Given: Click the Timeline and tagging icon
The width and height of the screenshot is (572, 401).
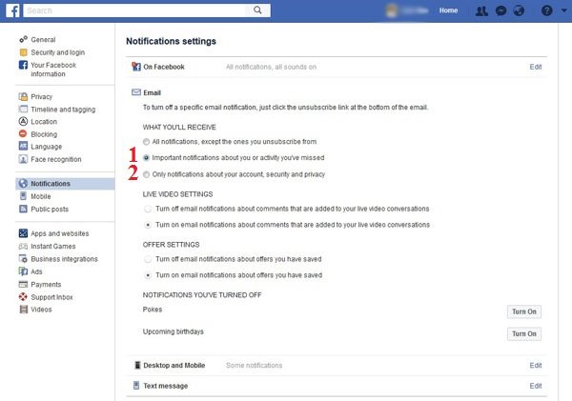Looking at the screenshot, I should [x=23, y=109].
